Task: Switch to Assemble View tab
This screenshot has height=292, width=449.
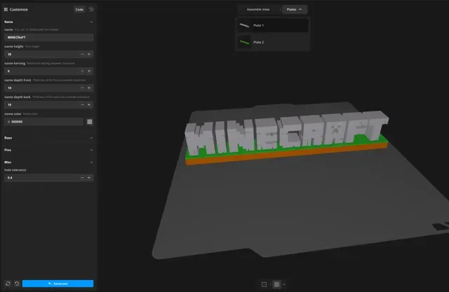Action: (258, 9)
